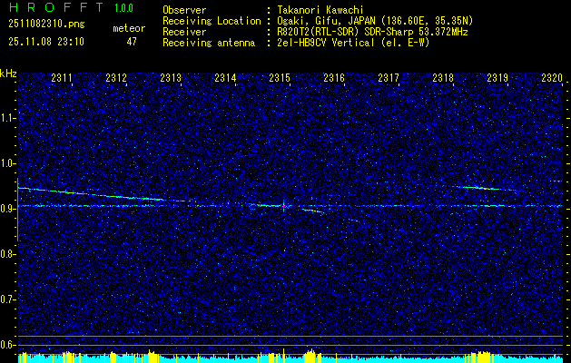Click the 2319 time axis marker
This screenshot has height=363, width=571.
click(497, 77)
